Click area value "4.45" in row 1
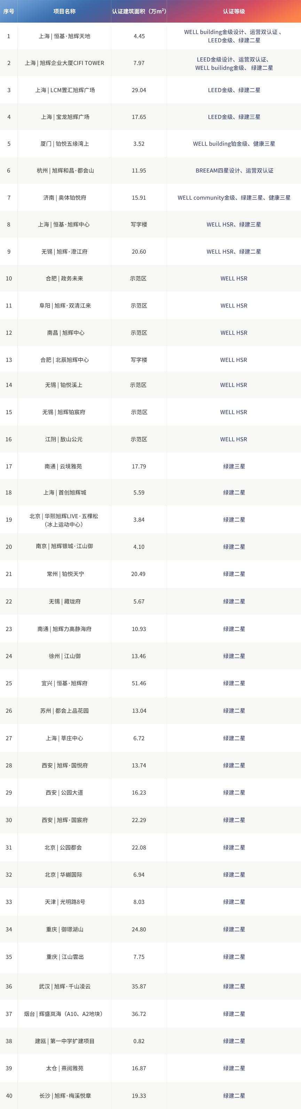Image resolution: width=301 pixels, height=1109 pixels. click(139, 36)
